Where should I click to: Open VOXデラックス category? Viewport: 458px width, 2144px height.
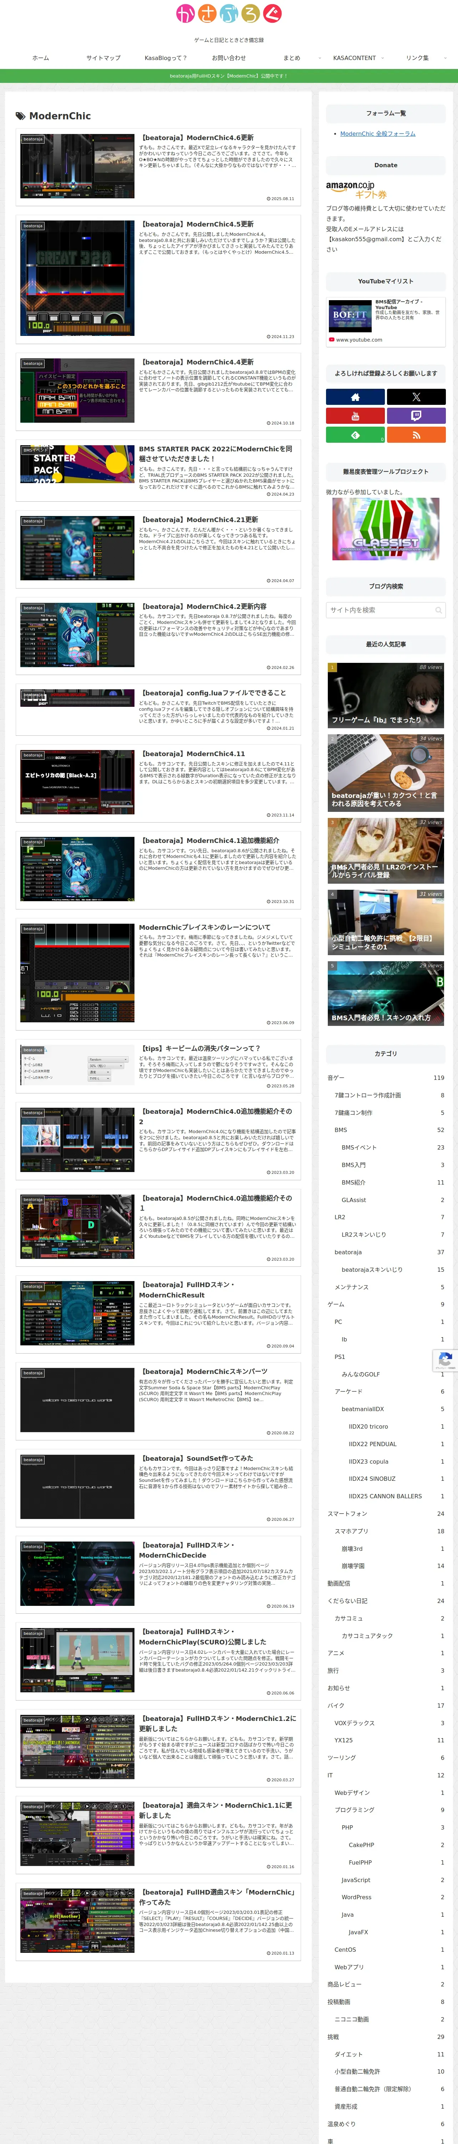click(x=389, y=1723)
